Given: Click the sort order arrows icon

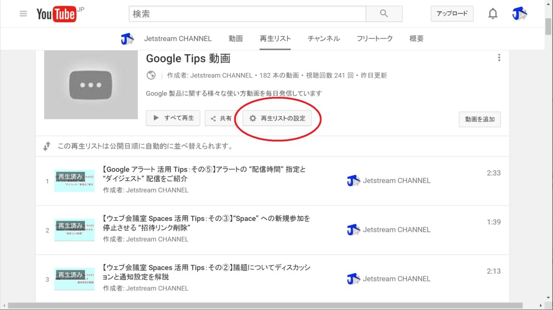Looking at the screenshot, I should pyautogui.click(x=47, y=147).
